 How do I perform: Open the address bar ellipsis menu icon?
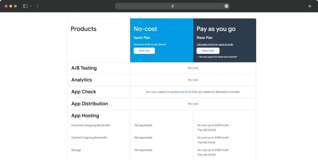coord(226,6)
